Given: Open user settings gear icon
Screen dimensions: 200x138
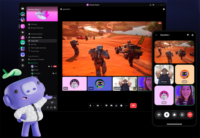Looking at the screenshot, I should click(x=55, y=107).
